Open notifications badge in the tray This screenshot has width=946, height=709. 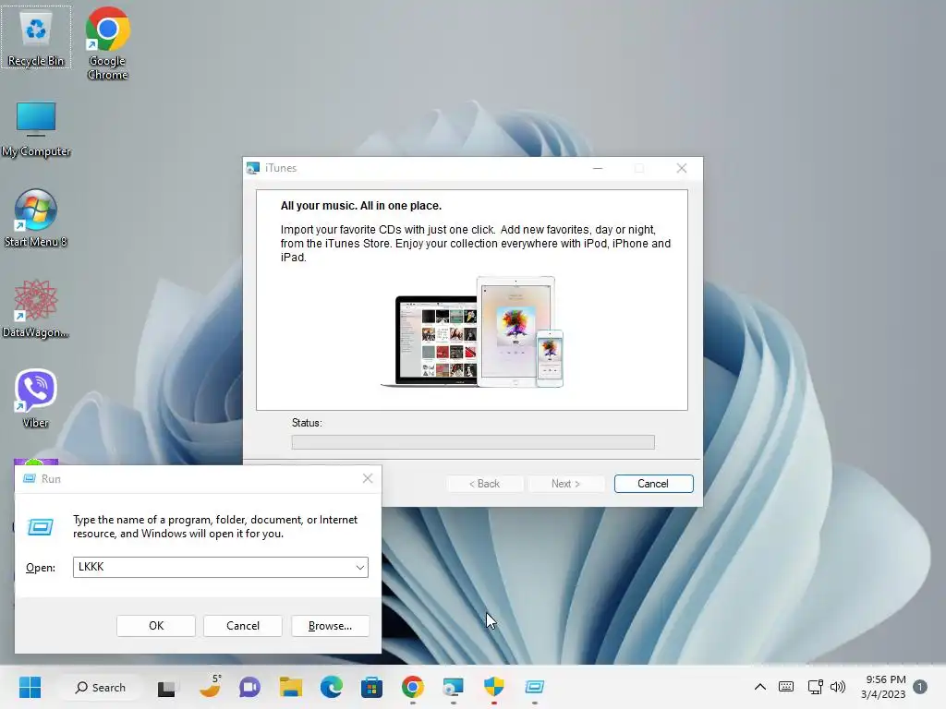920,687
